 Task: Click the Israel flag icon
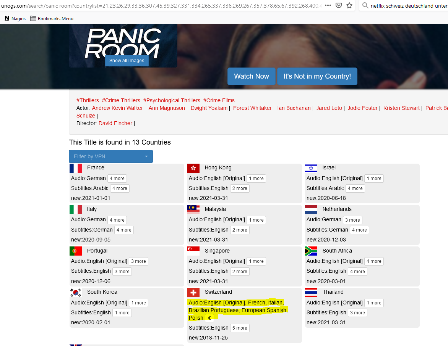tap(311, 168)
